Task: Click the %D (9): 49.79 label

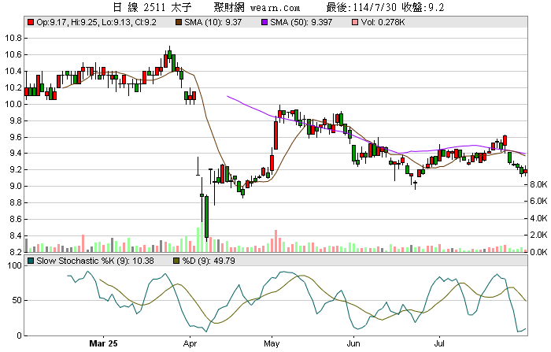Action: pyautogui.click(x=209, y=261)
